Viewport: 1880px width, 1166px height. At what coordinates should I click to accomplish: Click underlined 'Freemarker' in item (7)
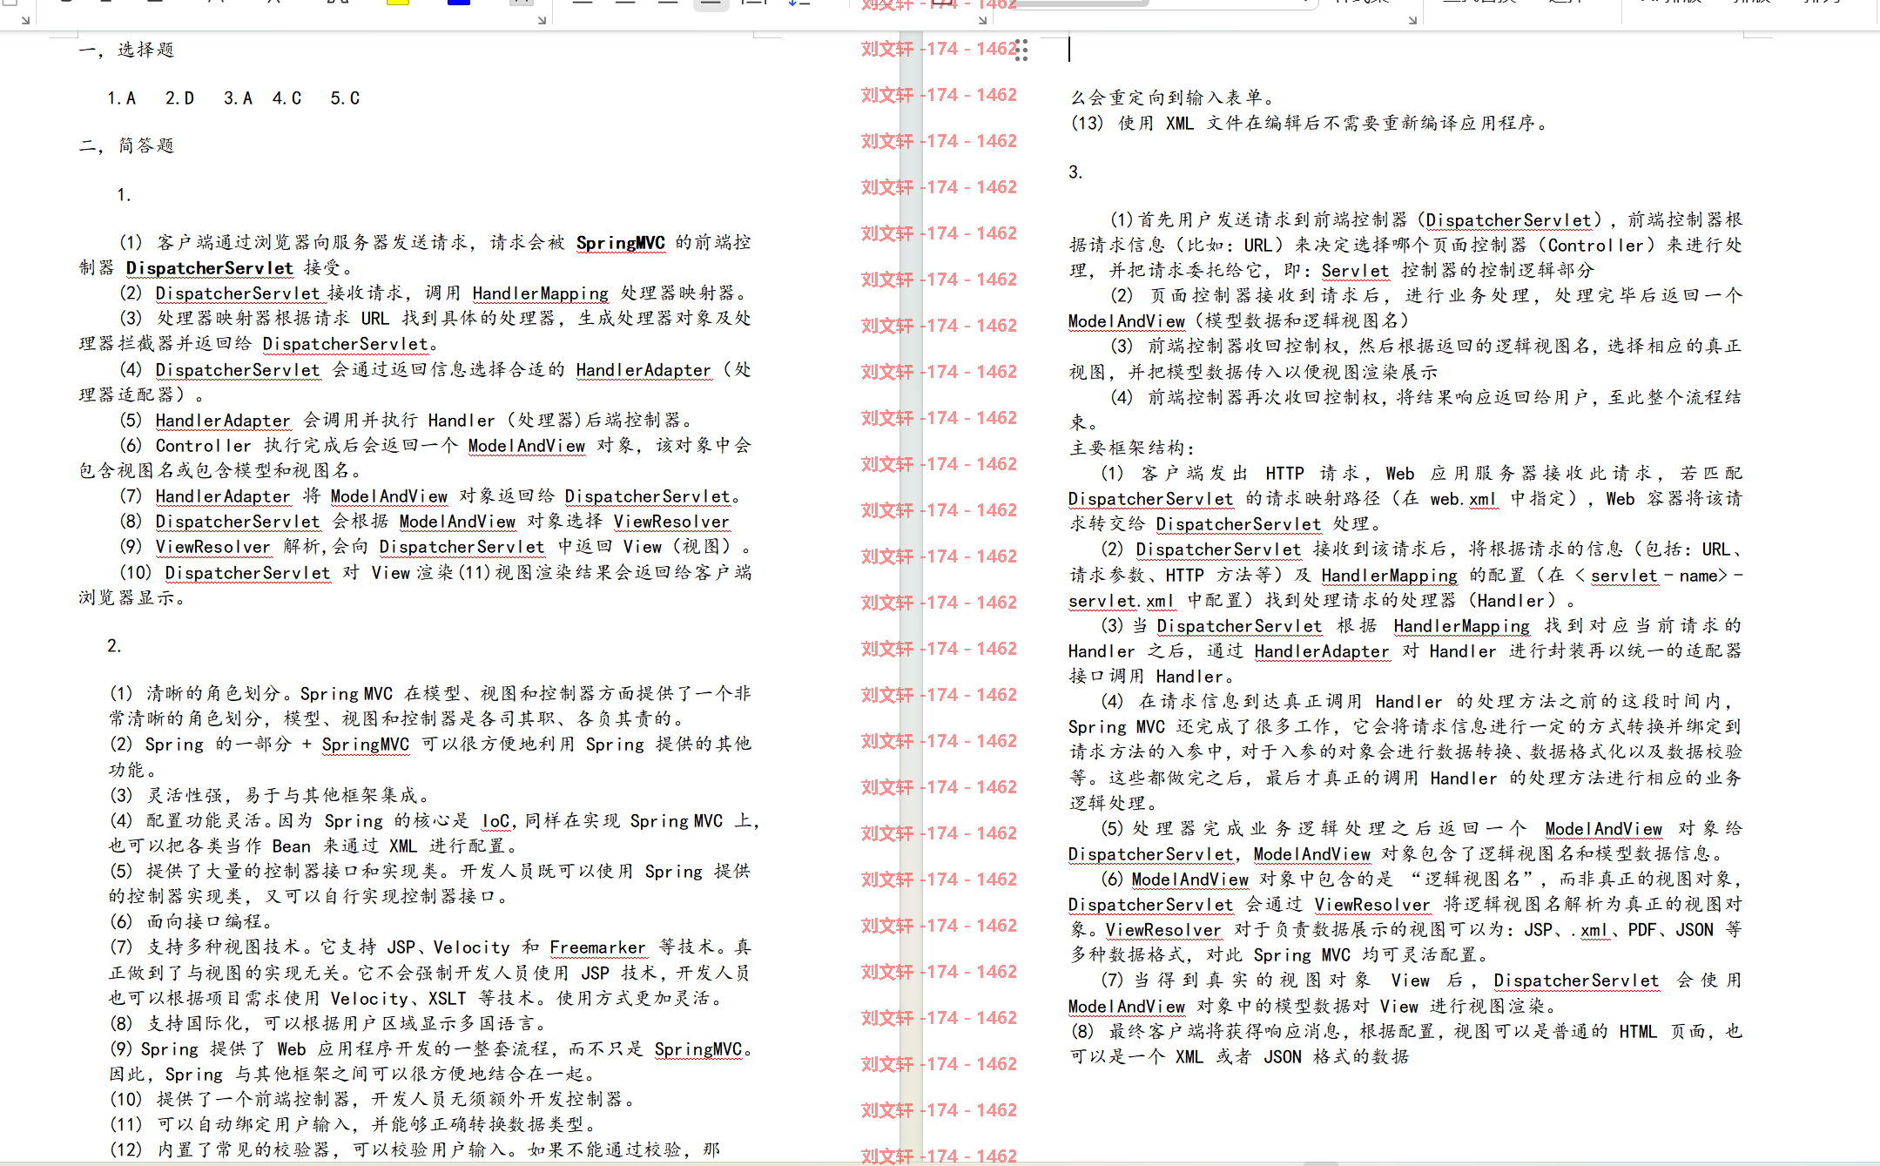597,947
